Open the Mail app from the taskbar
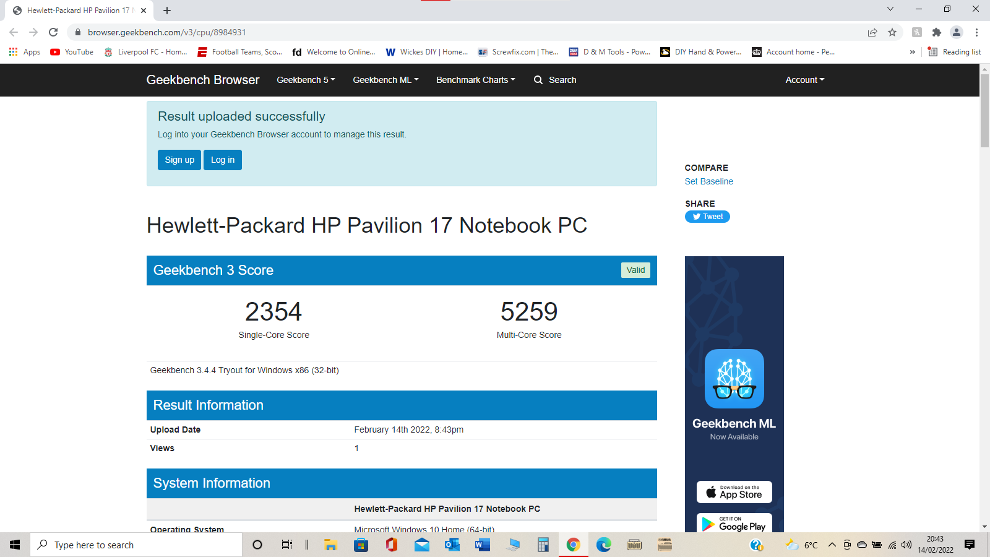Viewport: 990px width, 557px height. (422, 545)
